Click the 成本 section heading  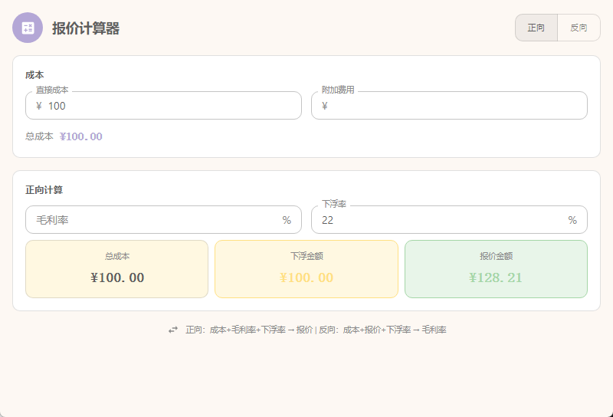(x=34, y=75)
